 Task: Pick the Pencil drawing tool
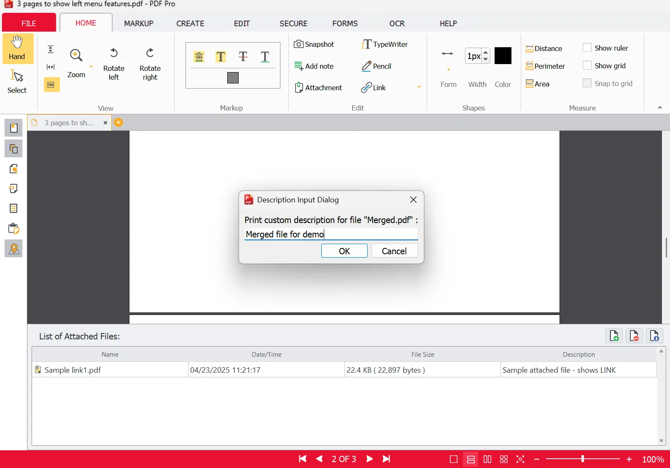(377, 66)
